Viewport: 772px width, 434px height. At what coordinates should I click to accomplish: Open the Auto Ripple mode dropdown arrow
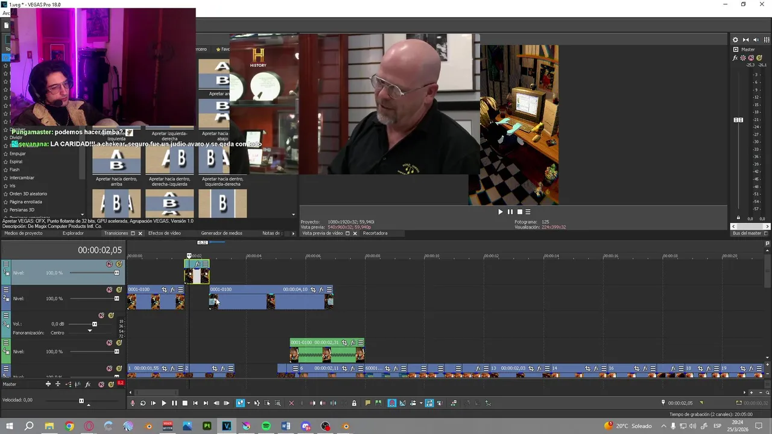point(420,403)
